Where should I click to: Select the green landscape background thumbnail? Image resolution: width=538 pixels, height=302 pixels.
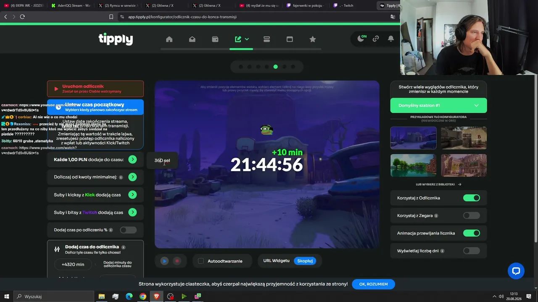point(413,165)
